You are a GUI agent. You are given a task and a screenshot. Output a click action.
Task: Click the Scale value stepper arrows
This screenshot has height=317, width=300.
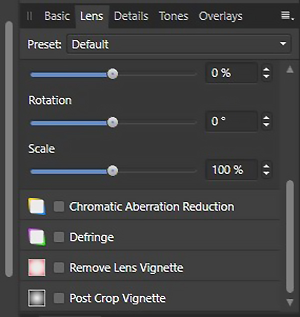pos(266,170)
